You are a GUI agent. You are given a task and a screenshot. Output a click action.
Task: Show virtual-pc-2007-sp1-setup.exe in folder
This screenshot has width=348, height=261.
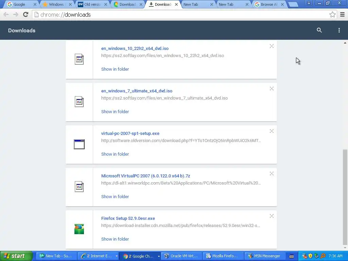[x=115, y=154]
